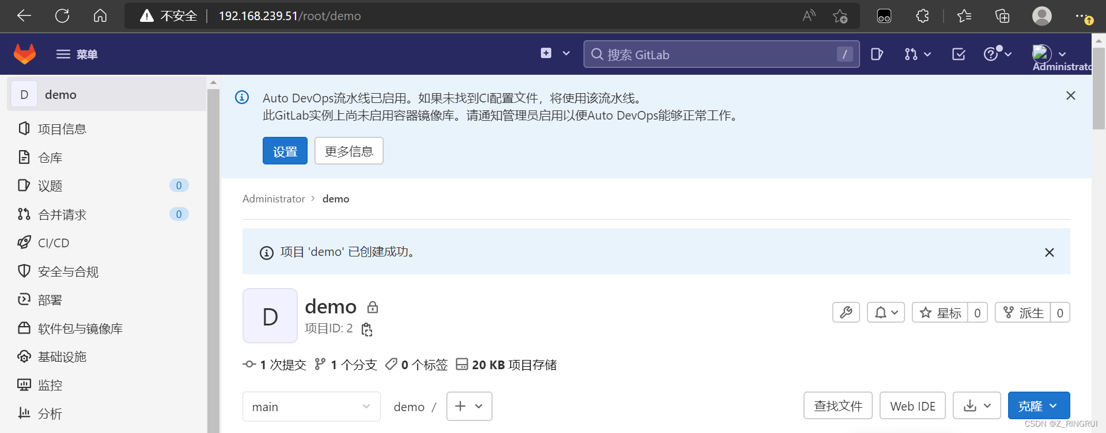The height and width of the screenshot is (433, 1106).
Task: Click the browser extensions puzzle icon
Action: coord(922,16)
